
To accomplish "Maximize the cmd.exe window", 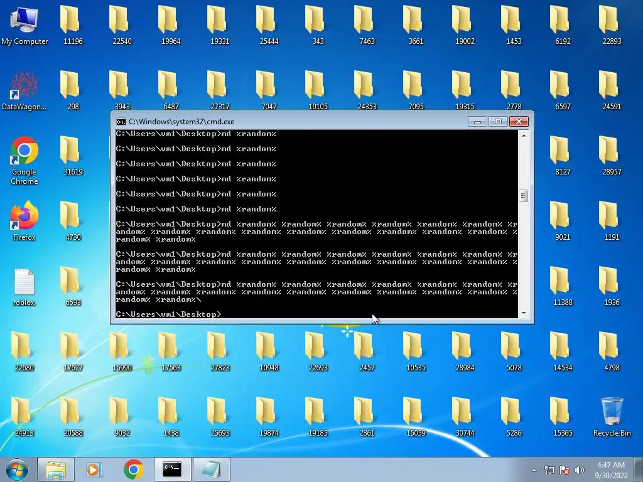I will (x=498, y=122).
